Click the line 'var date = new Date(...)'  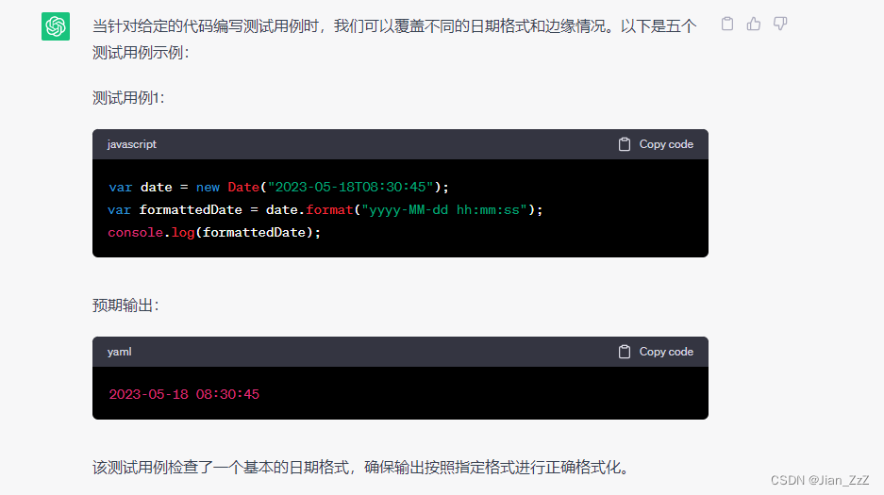coord(278,187)
